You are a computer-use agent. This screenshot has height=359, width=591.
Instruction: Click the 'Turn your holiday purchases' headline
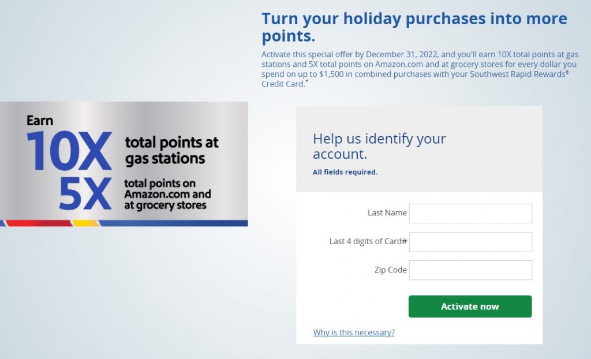[414, 27]
